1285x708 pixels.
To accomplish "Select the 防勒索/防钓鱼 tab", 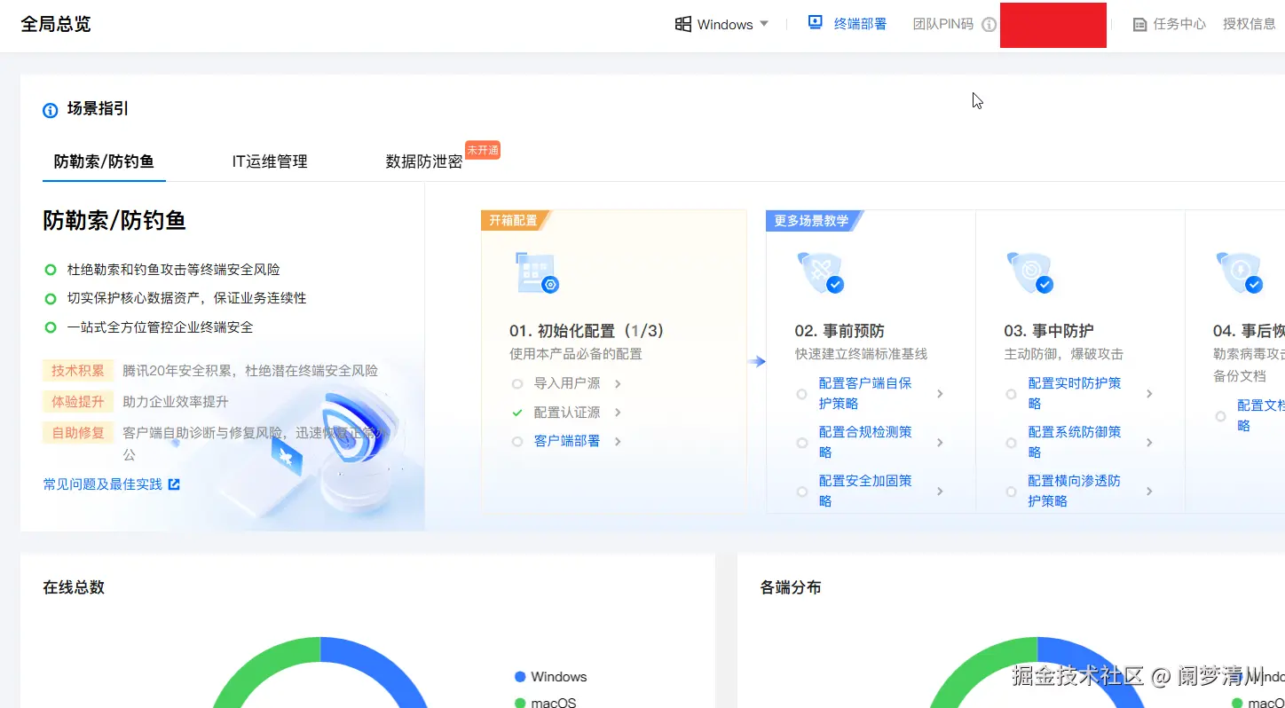I will (104, 161).
